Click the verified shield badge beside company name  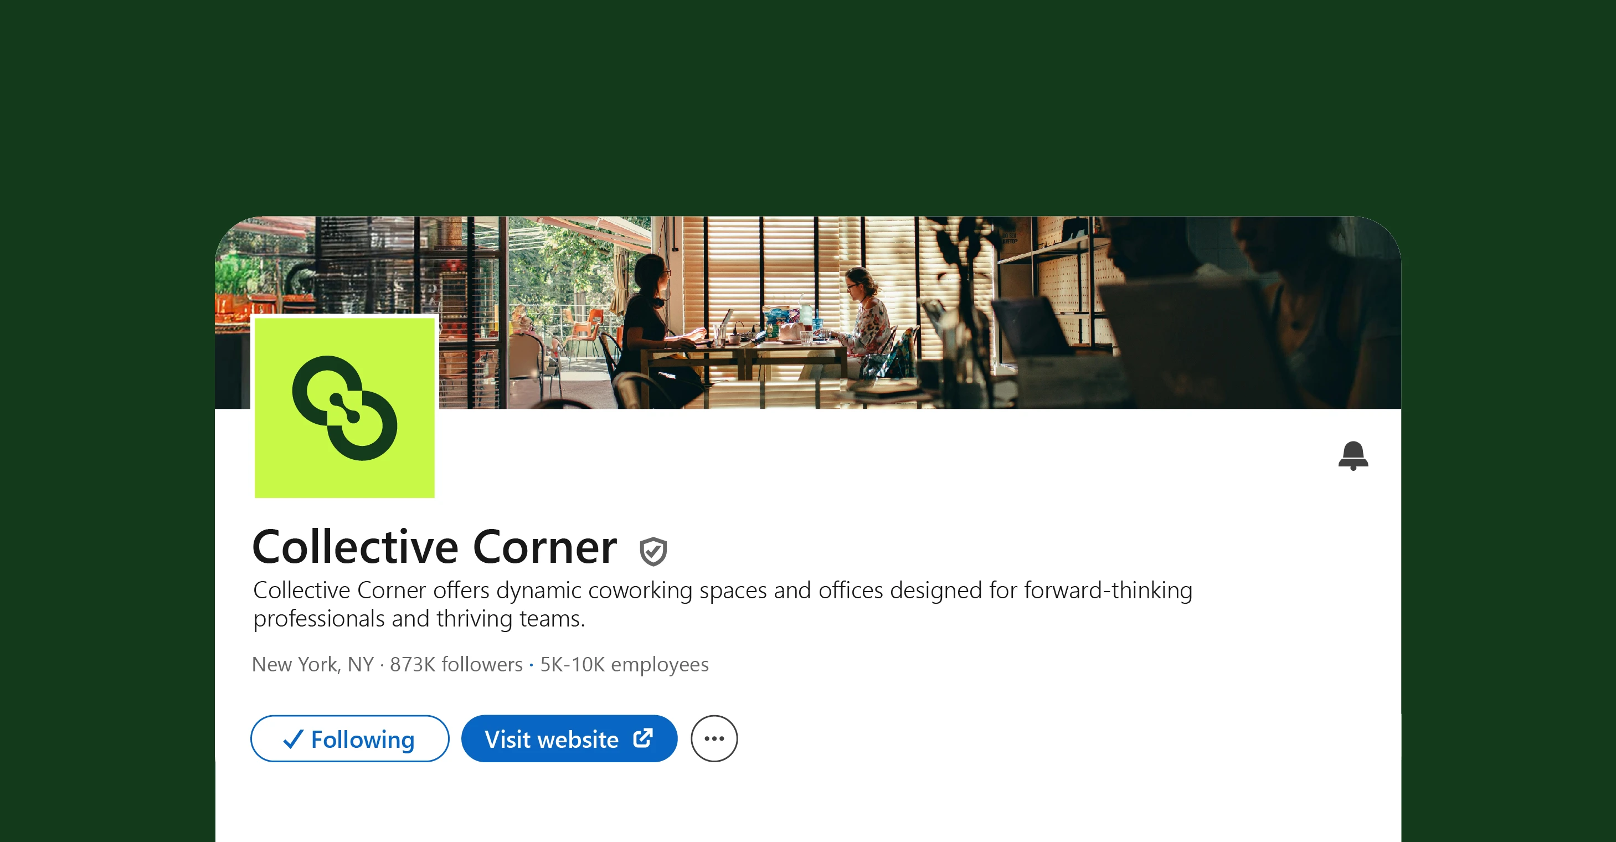point(653,551)
